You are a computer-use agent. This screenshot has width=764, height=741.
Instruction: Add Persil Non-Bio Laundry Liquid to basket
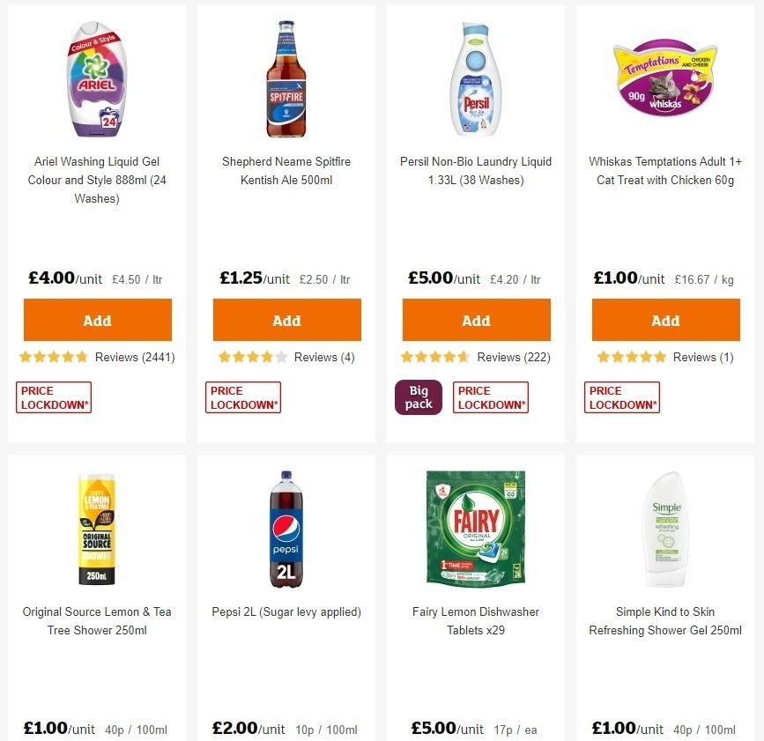tap(476, 320)
